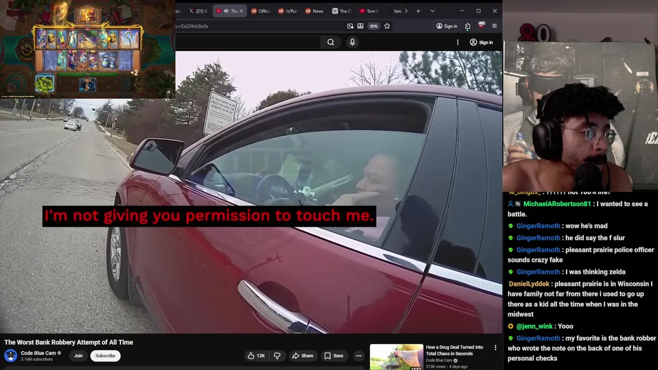Like the video with 12K likes
The width and height of the screenshot is (658, 370).
(256, 356)
